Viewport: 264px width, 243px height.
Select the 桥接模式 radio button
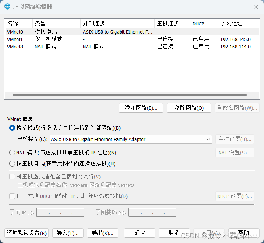tap(12, 128)
